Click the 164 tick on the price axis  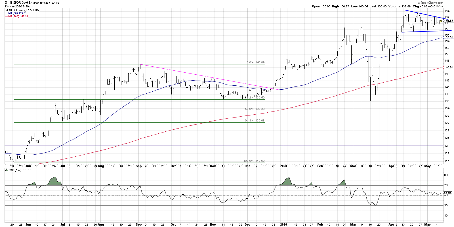[x=447, y=11]
